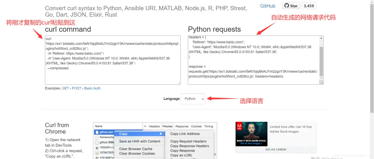Open the Language dropdown showing Python
Screen dimensions: 374x159
[193, 99]
